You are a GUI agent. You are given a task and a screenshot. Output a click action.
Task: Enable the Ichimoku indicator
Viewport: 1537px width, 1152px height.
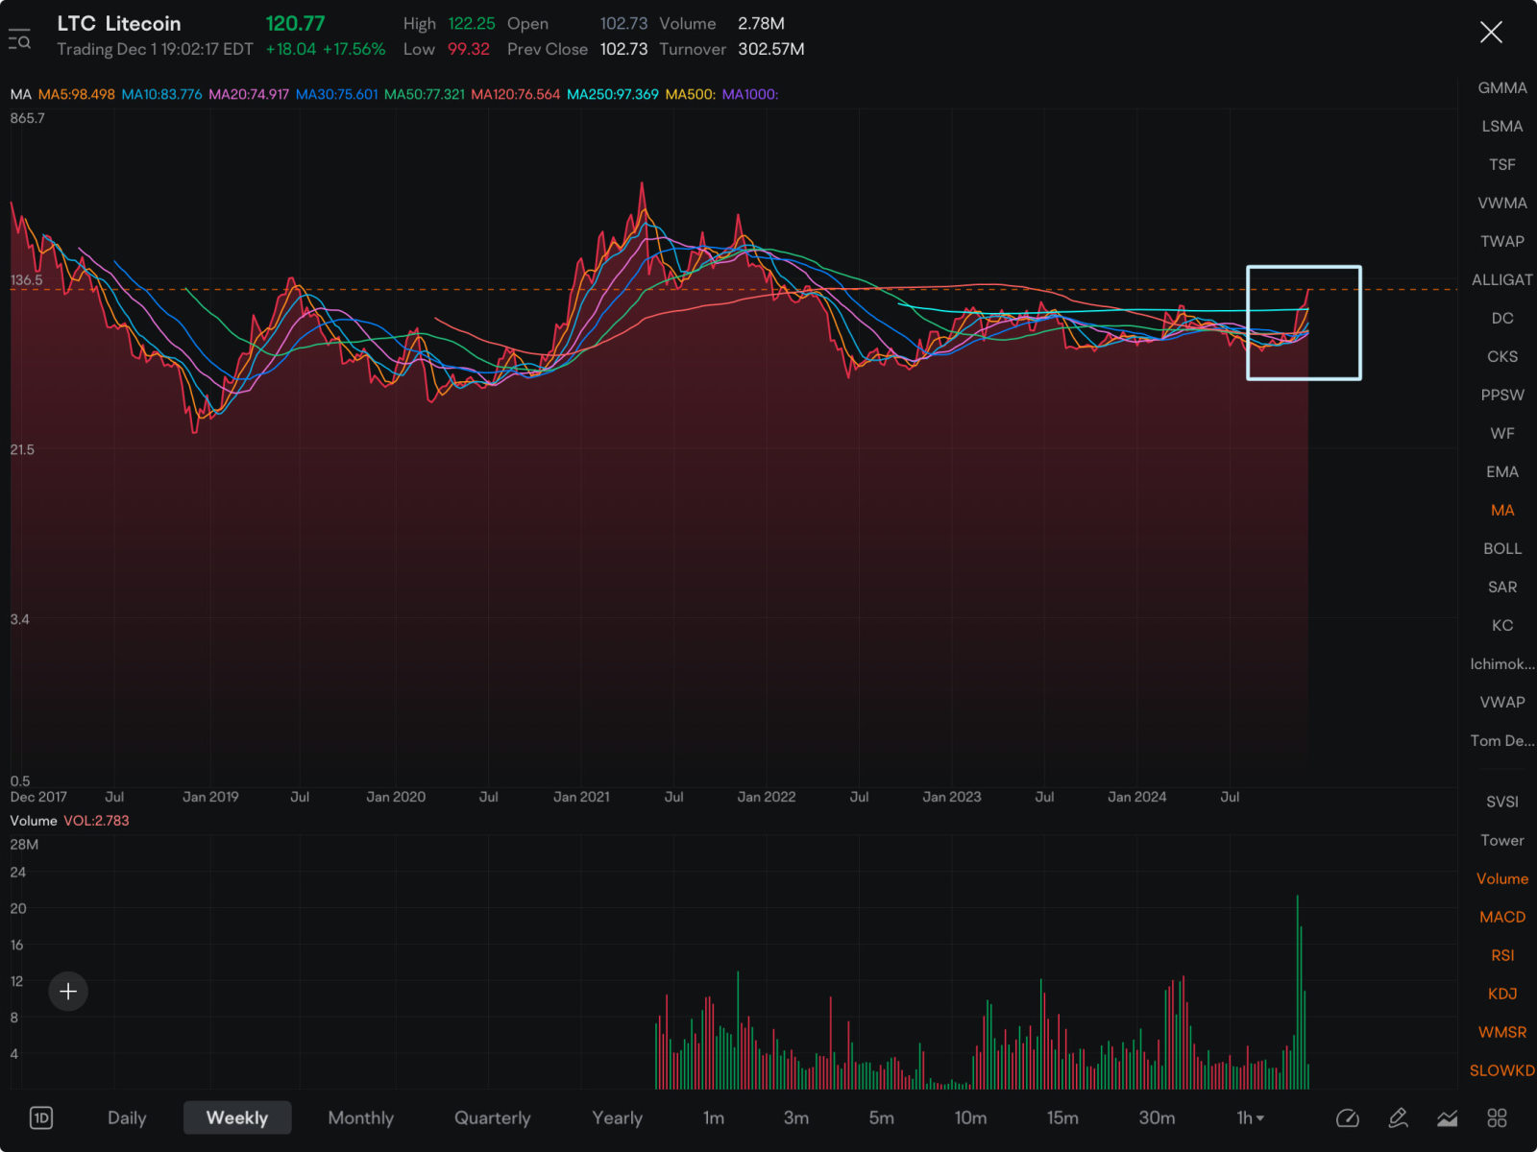(1502, 663)
